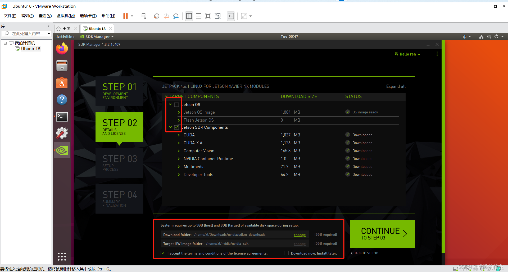
Task: Open the wrench settings tool in dock
Action: [x=62, y=133]
